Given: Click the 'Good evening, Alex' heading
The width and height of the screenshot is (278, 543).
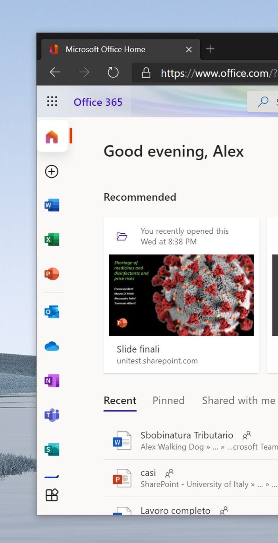Looking at the screenshot, I should (174, 151).
